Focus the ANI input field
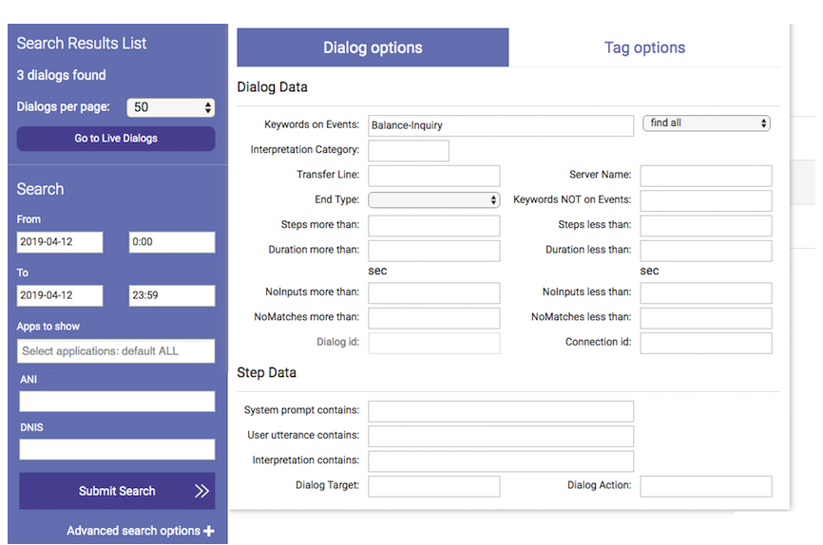The image size is (823, 545). tap(117, 401)
